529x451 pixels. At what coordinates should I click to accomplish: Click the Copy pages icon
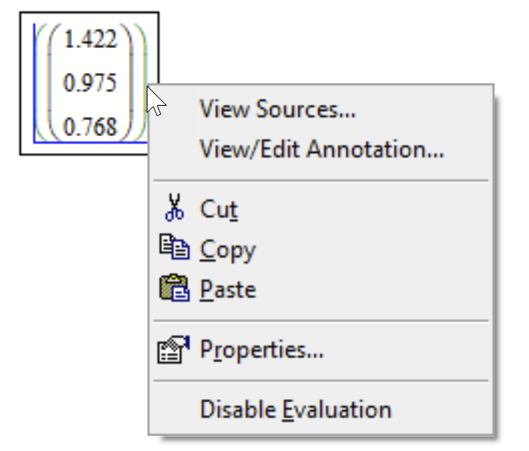pos(173,248)
